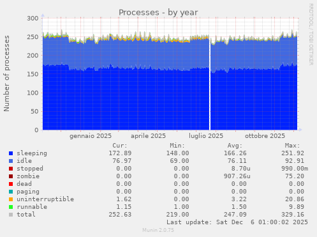This screenshot has height=237, width=317.
Task: Click the 'paging' legend label
Action: [x=28, y=192]
